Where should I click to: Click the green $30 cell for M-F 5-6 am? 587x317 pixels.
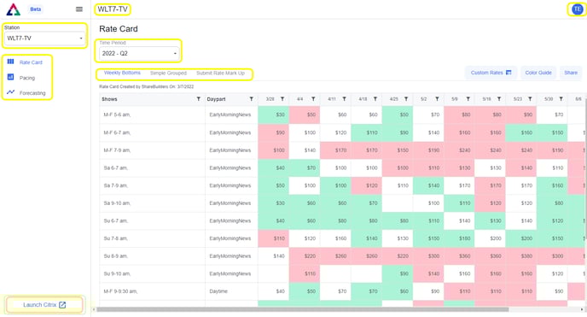[273, 114]
